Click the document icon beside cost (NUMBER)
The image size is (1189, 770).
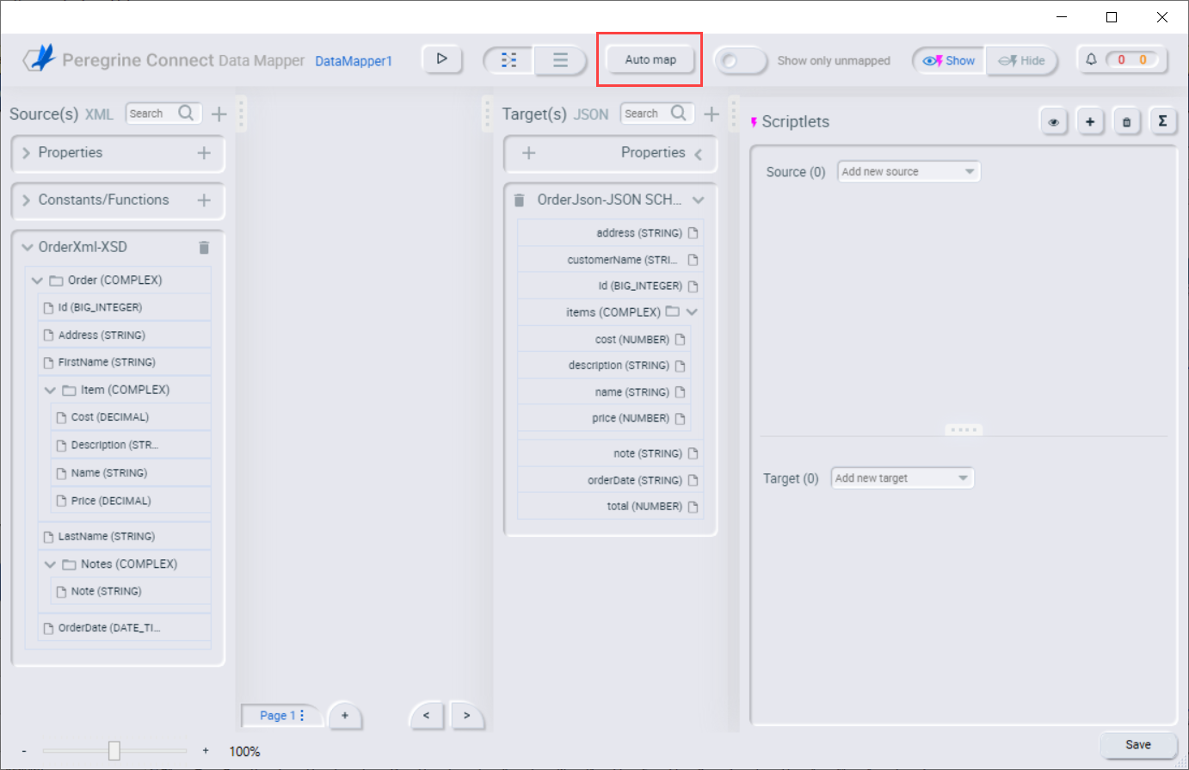[681, 340]
